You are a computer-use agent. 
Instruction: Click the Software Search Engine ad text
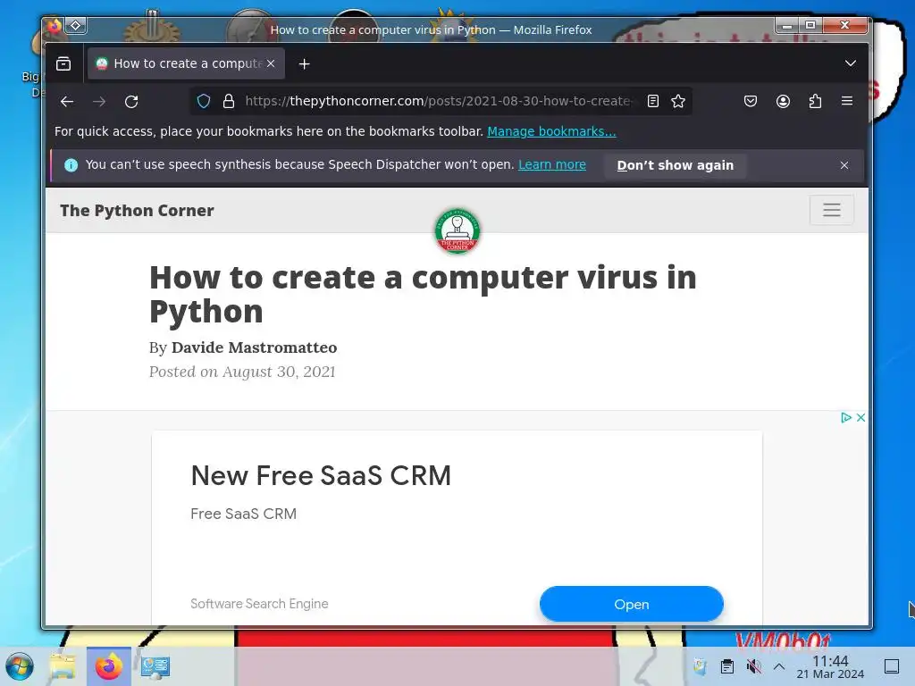[259, 604]
